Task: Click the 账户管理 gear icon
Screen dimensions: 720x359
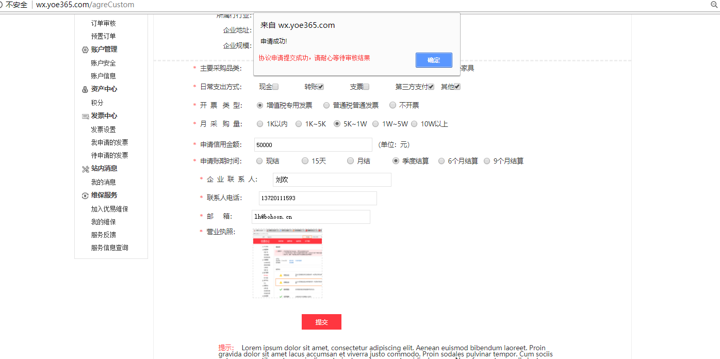Action: tap(85, 50)
